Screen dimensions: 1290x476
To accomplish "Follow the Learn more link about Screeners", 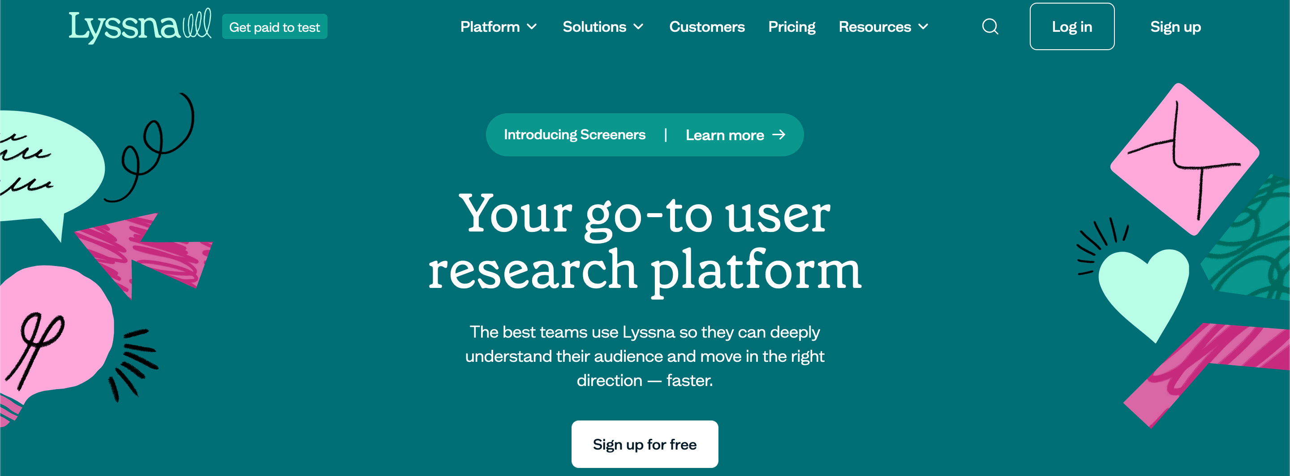I will pos(725,135).
